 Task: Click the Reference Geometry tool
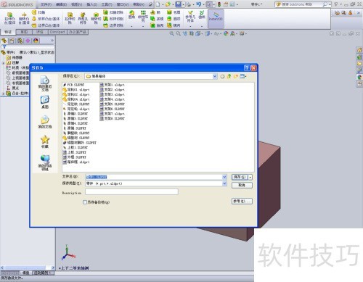(x=190, y=17)
